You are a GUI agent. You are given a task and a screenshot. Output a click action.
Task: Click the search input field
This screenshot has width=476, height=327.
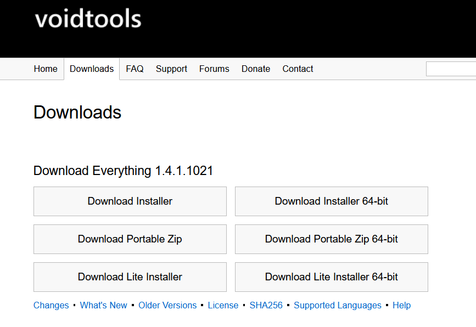(451, 69)
